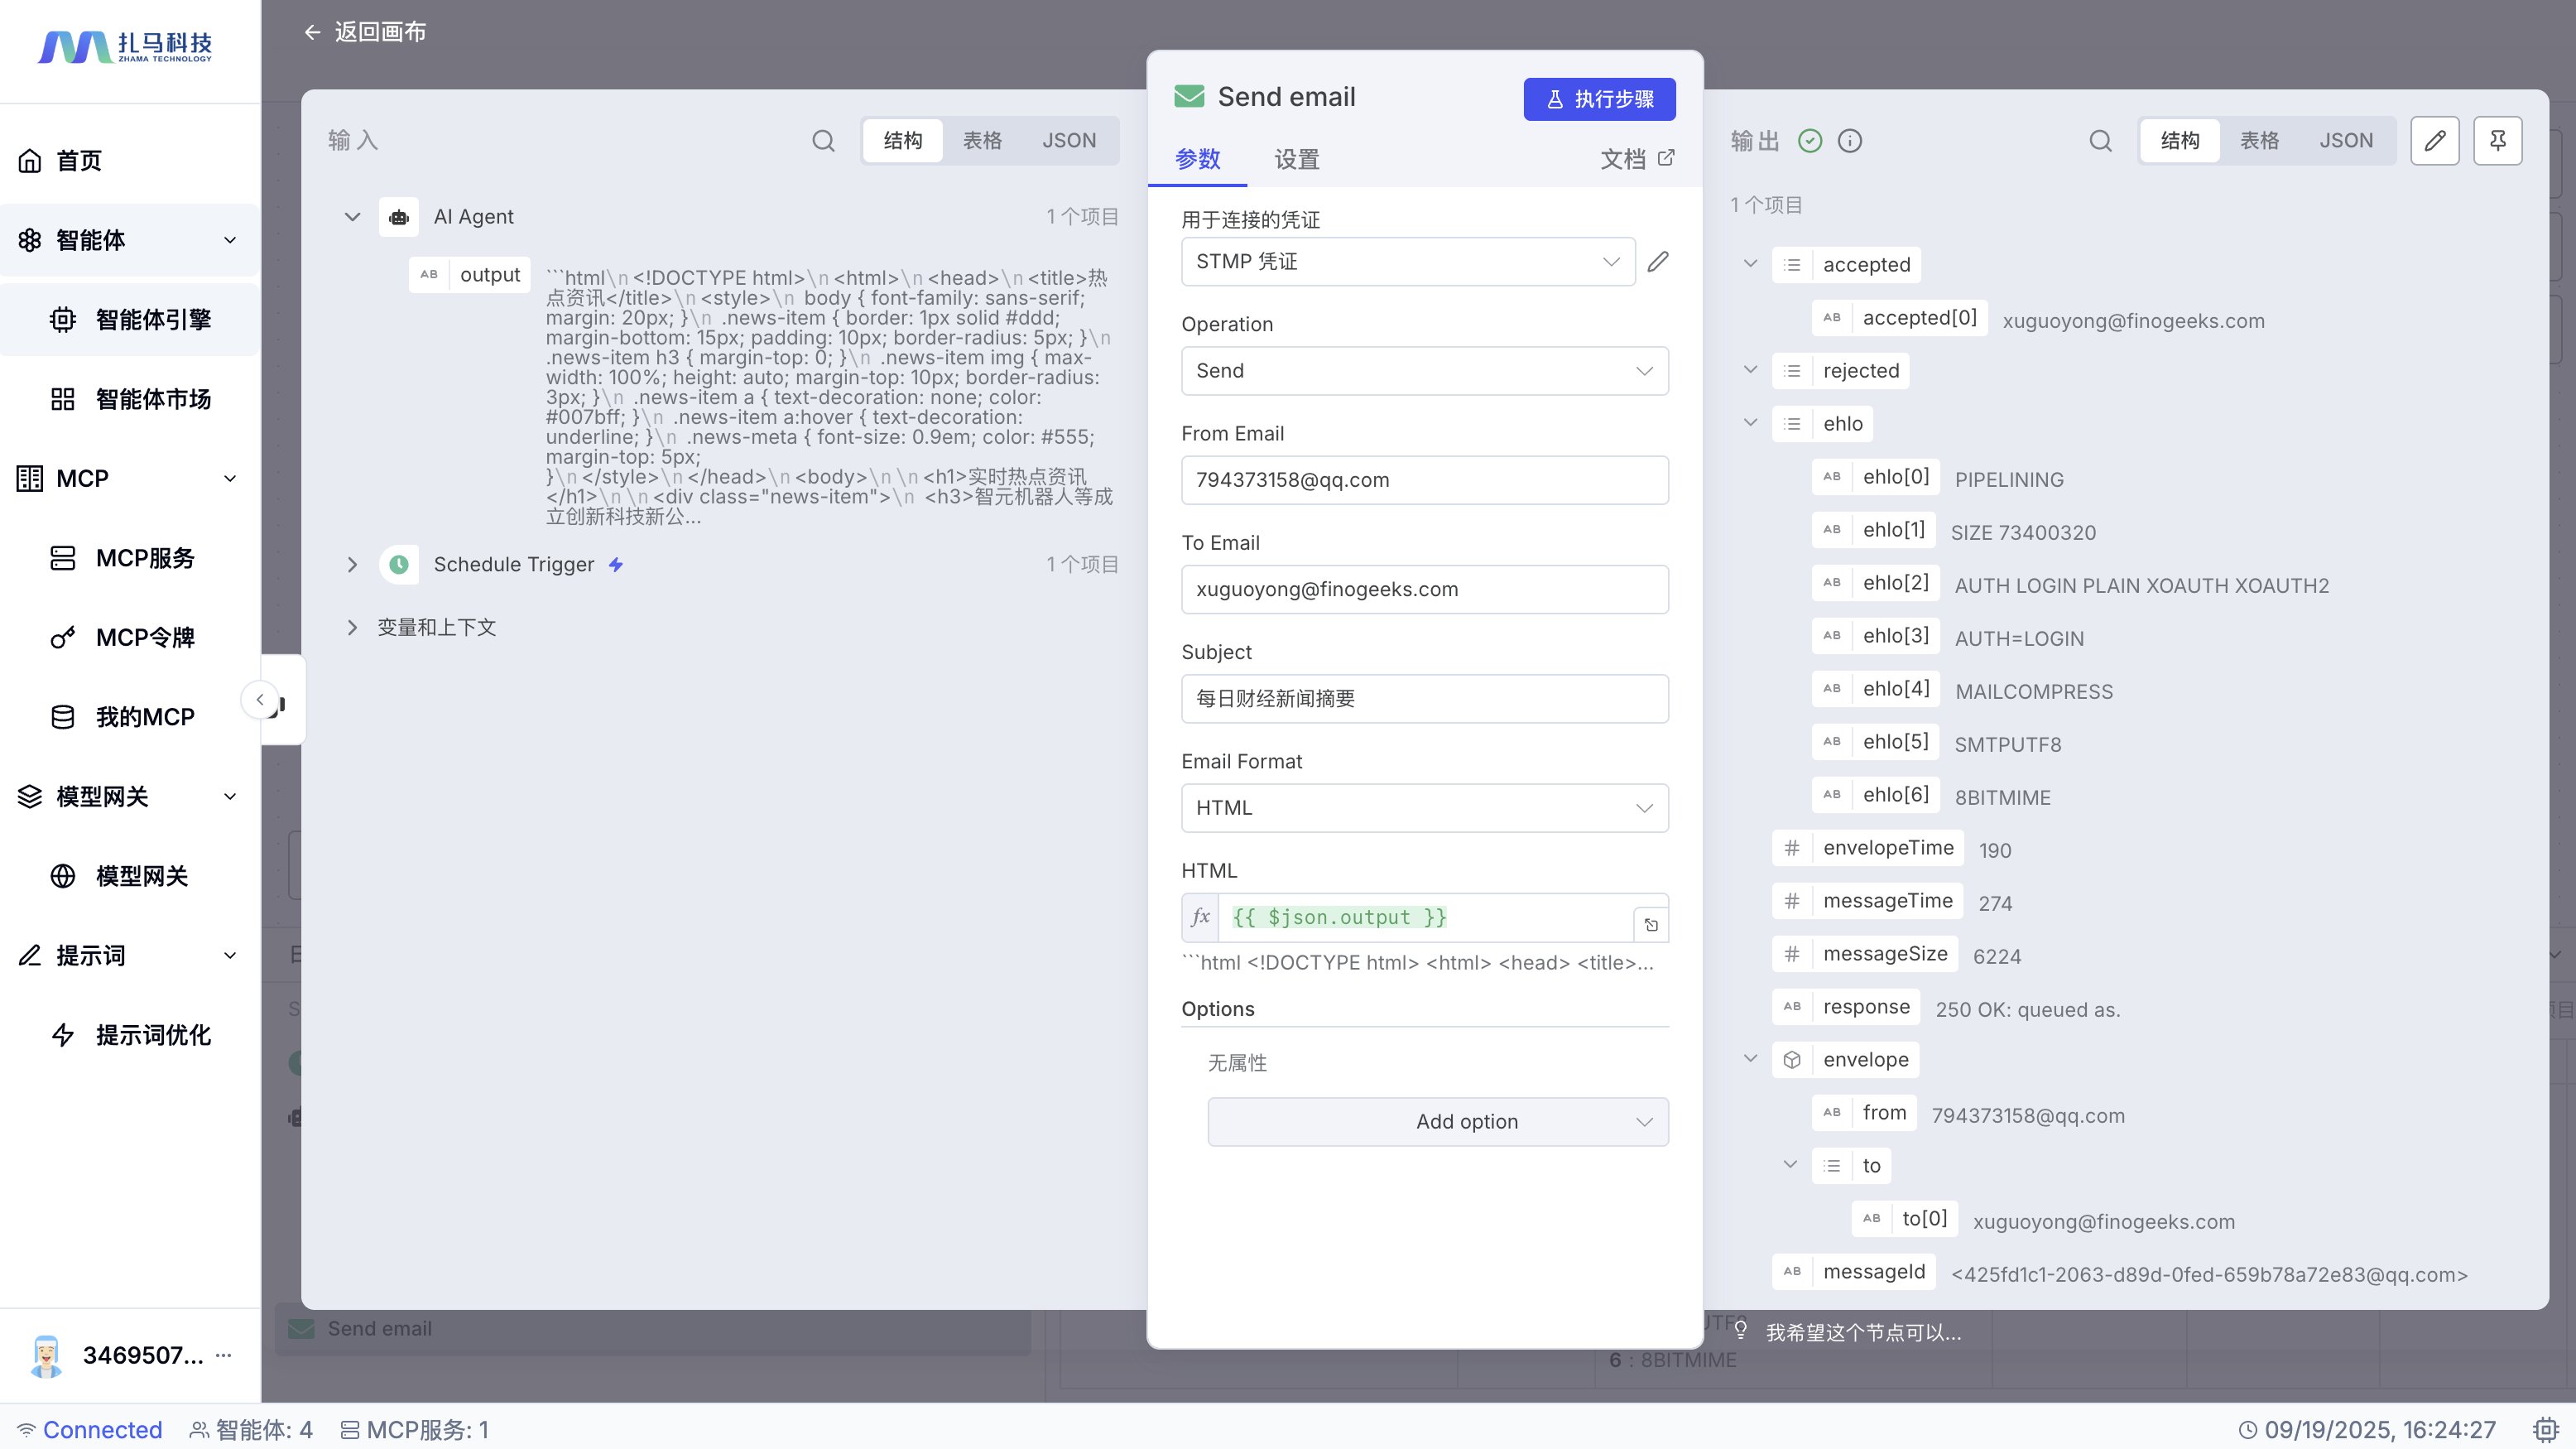Click the search icon in the input panel

tap(823, 141)
